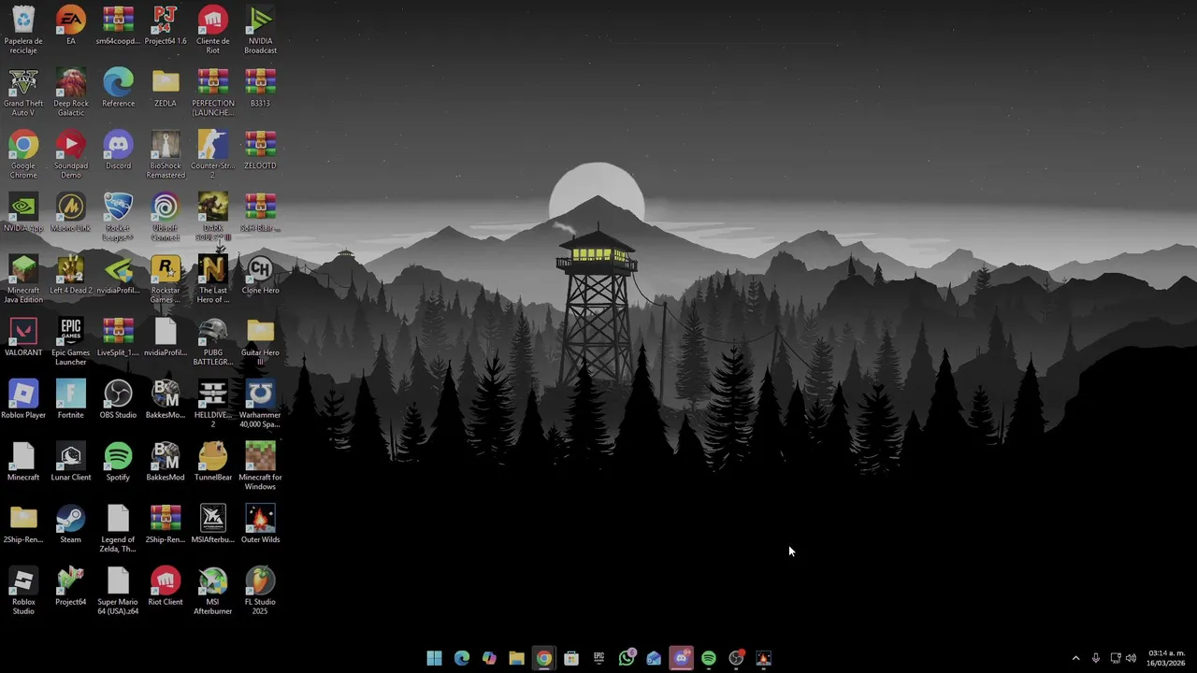The width and height of the screenshot is (1197, 673).
Task: Select the Grand Theft Auto V icon
Action: coord(23,93)
